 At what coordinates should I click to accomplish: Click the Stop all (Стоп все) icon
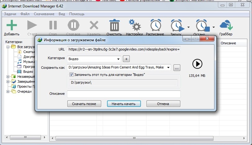(74, 25)
